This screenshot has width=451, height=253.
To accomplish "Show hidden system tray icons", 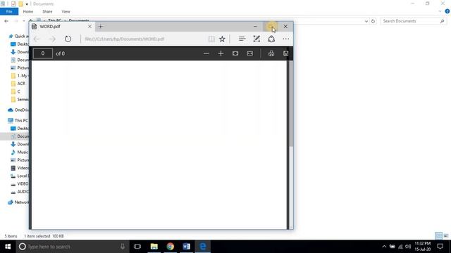I will pos(384,247).
